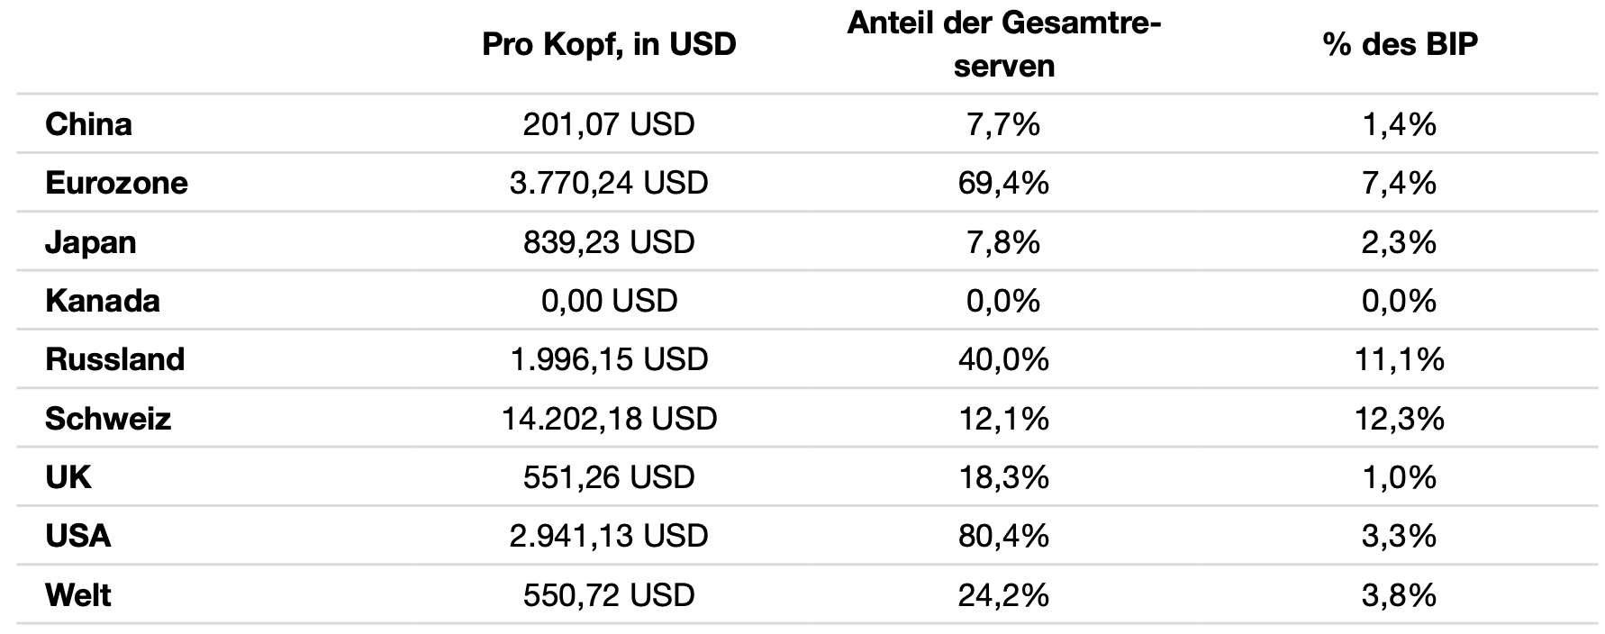This screenshot has height=634, width=1605.
Task: Click the Schweiz row label
Action: (107, 420)
